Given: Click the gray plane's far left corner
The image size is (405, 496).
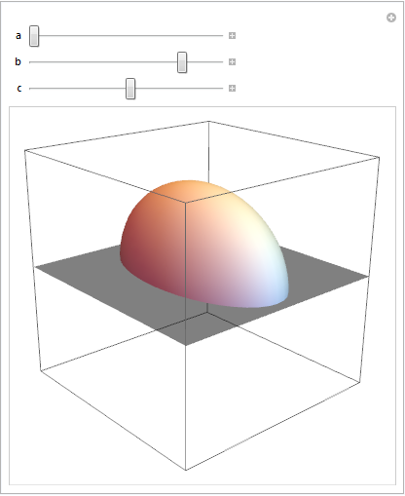Looking at the screenshot, I should (36, 267).
